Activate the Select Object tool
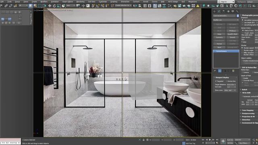 (31, 6)
